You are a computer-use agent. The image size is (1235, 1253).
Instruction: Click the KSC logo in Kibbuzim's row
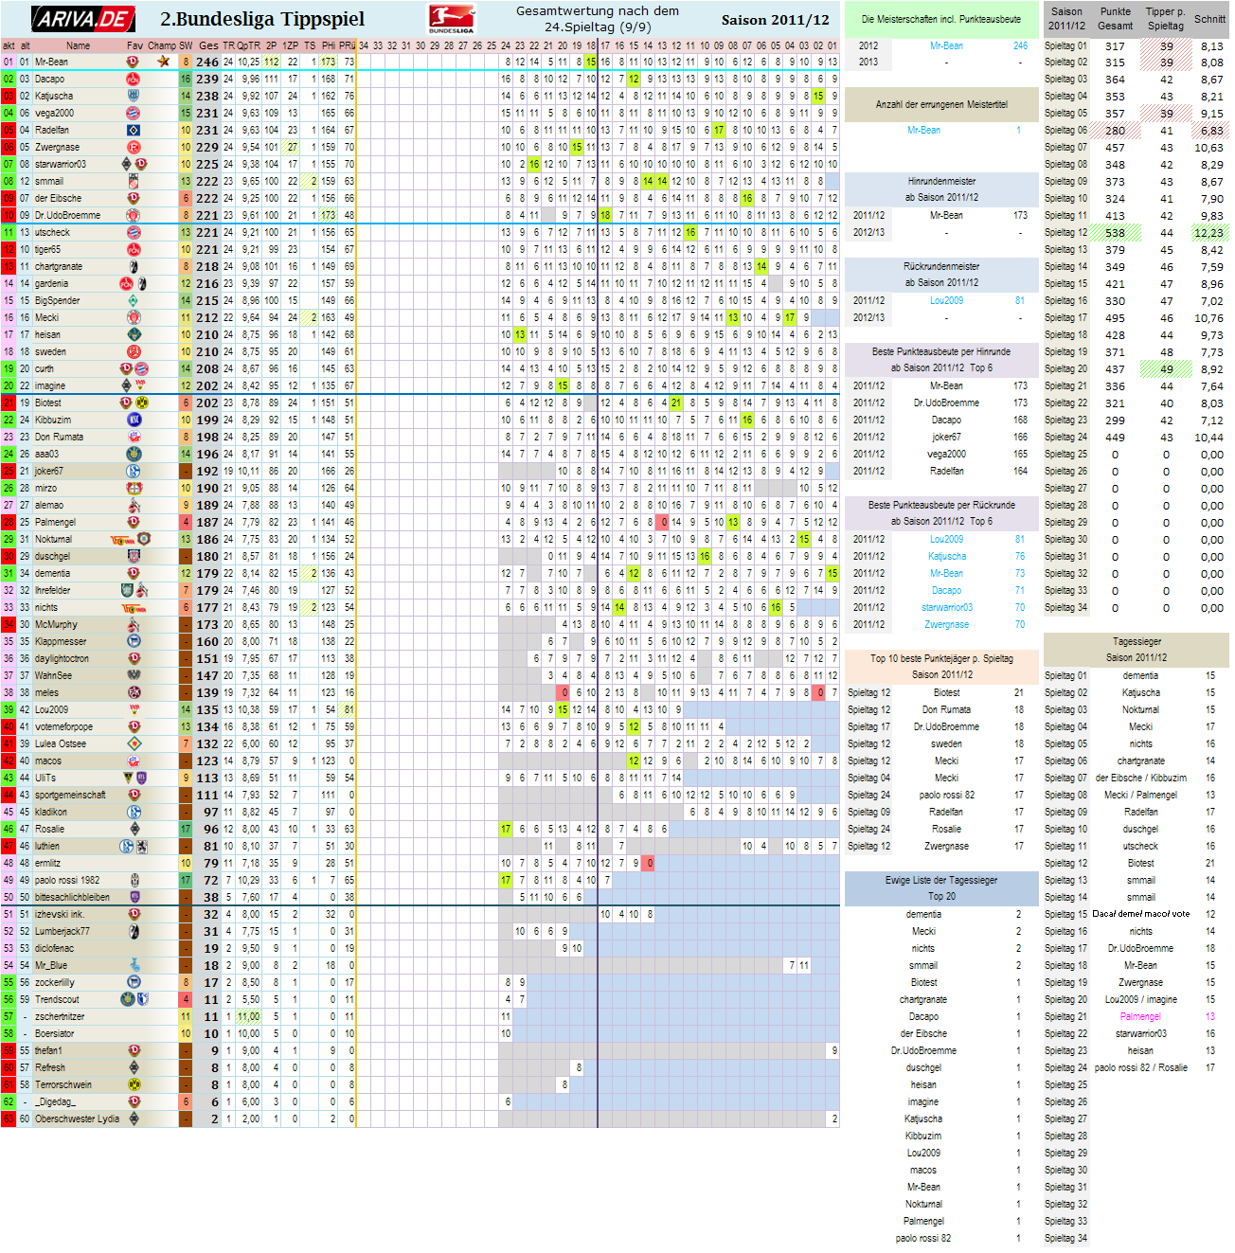133,420
